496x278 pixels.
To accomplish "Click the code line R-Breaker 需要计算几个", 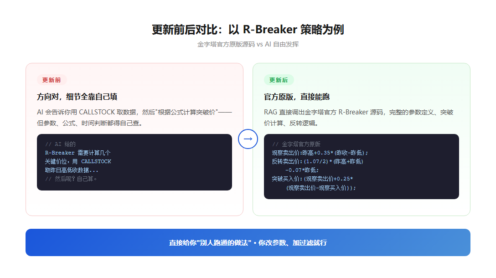I will (x=77, y=153).
